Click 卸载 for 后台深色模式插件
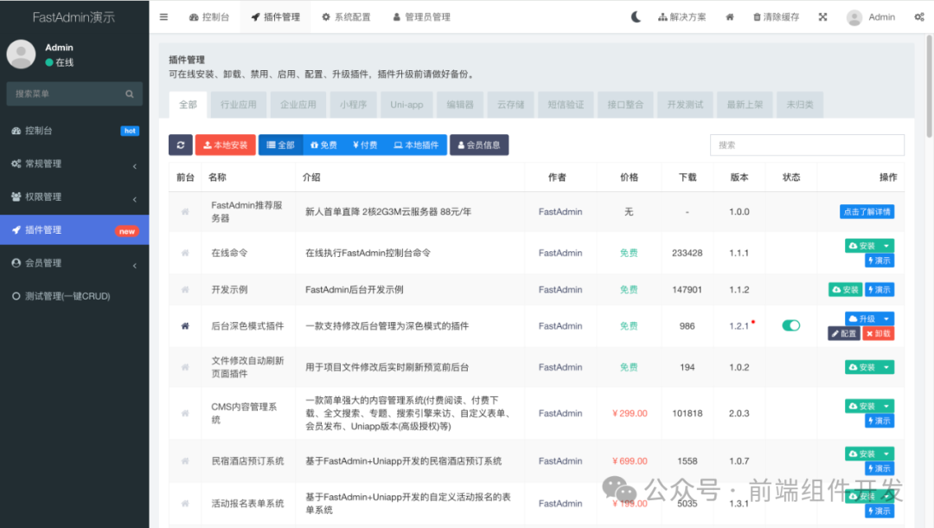The image size is (934, 528). pyautogui.click(x=879, y=334)
